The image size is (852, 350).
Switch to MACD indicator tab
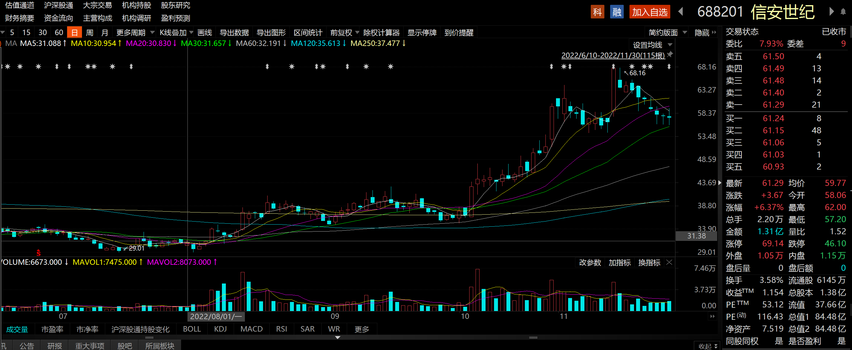(x=251, y=329)
